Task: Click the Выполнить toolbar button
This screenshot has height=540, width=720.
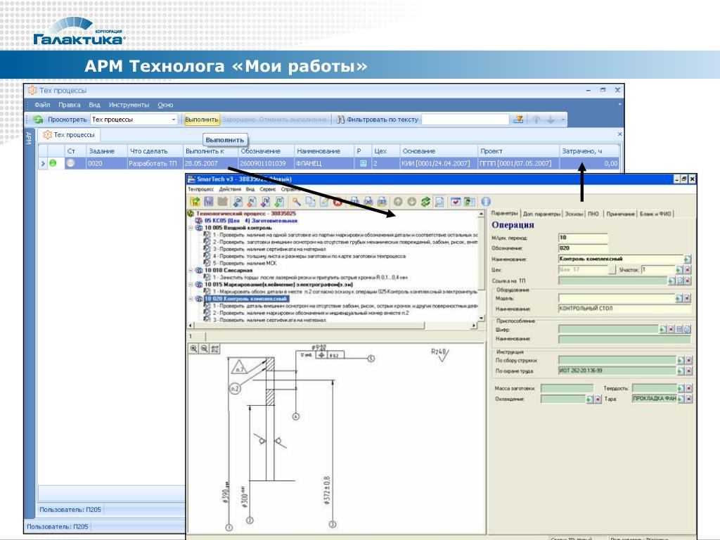Action: click(202, 120)
